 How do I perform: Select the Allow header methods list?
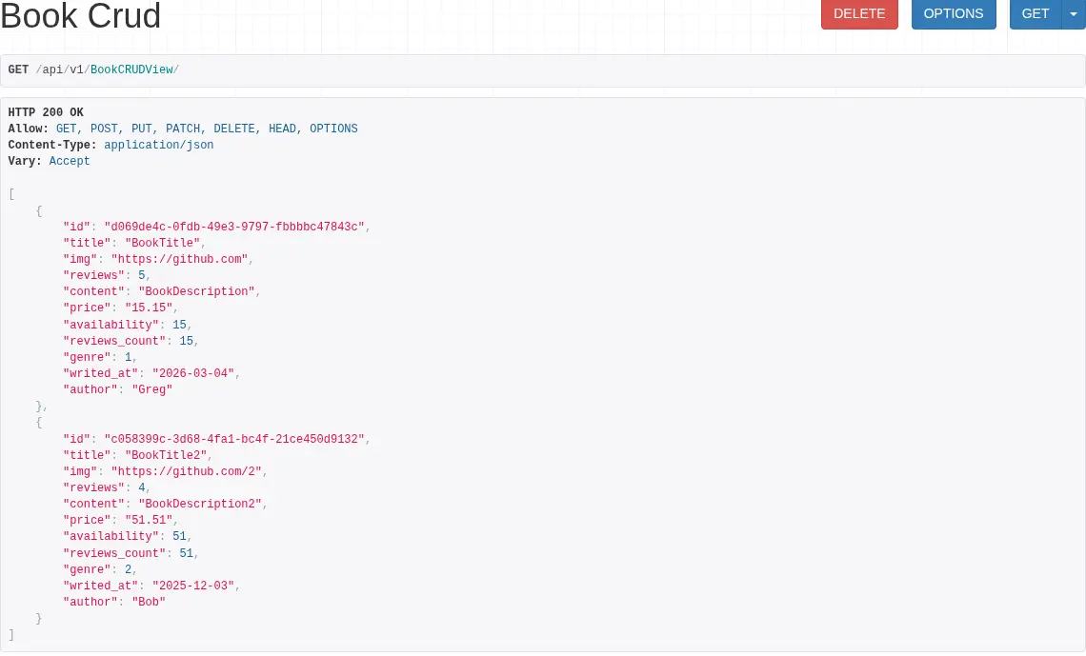[x=207, y=128]
